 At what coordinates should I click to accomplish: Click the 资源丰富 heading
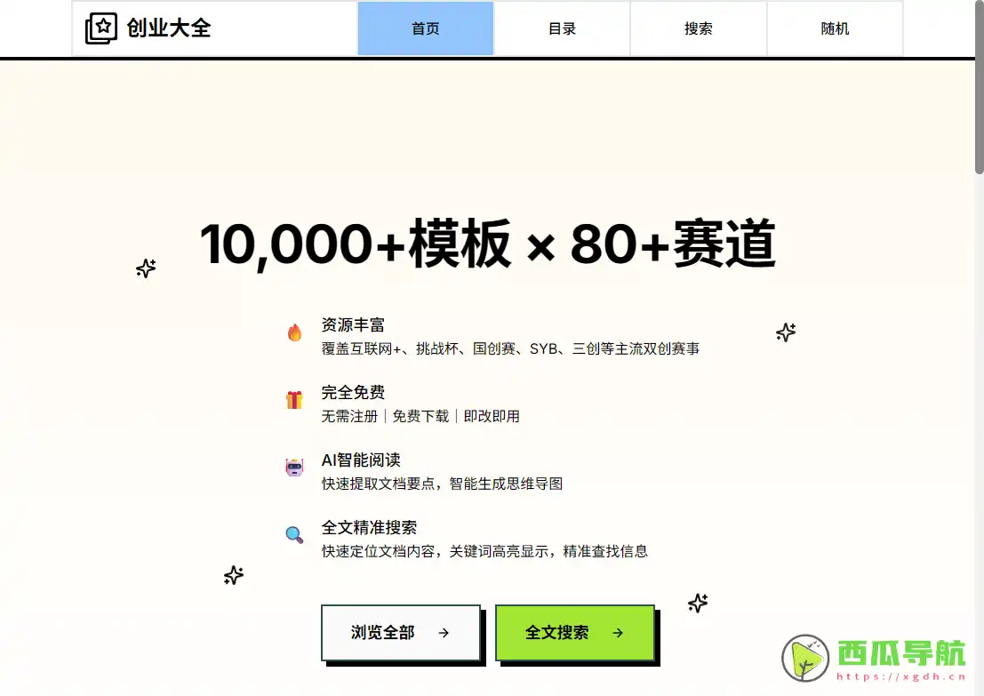353,325
